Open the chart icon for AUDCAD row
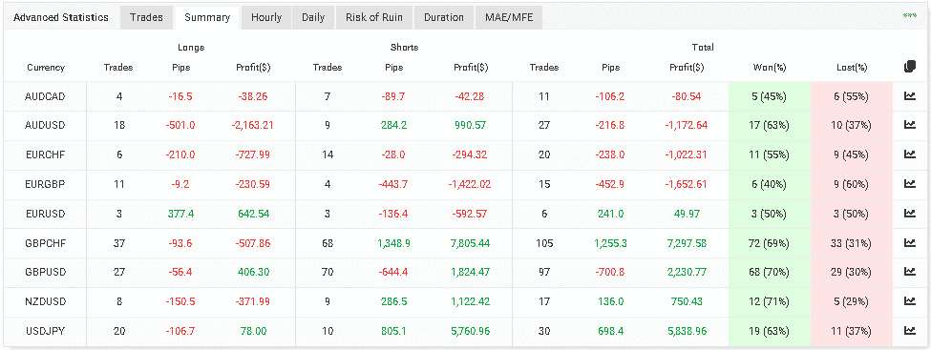 [x=909, y=96]
